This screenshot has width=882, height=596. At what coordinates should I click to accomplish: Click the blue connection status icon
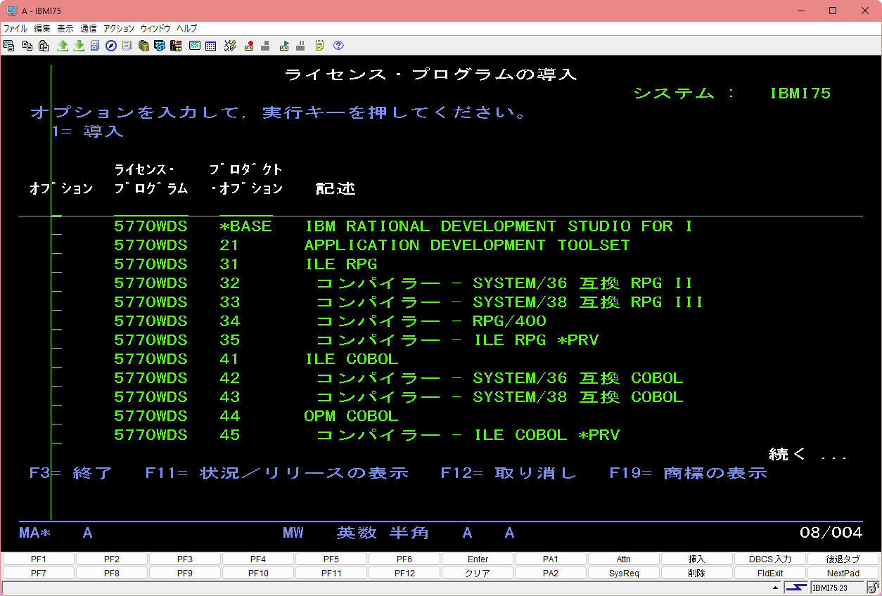[x=796, y=588]
